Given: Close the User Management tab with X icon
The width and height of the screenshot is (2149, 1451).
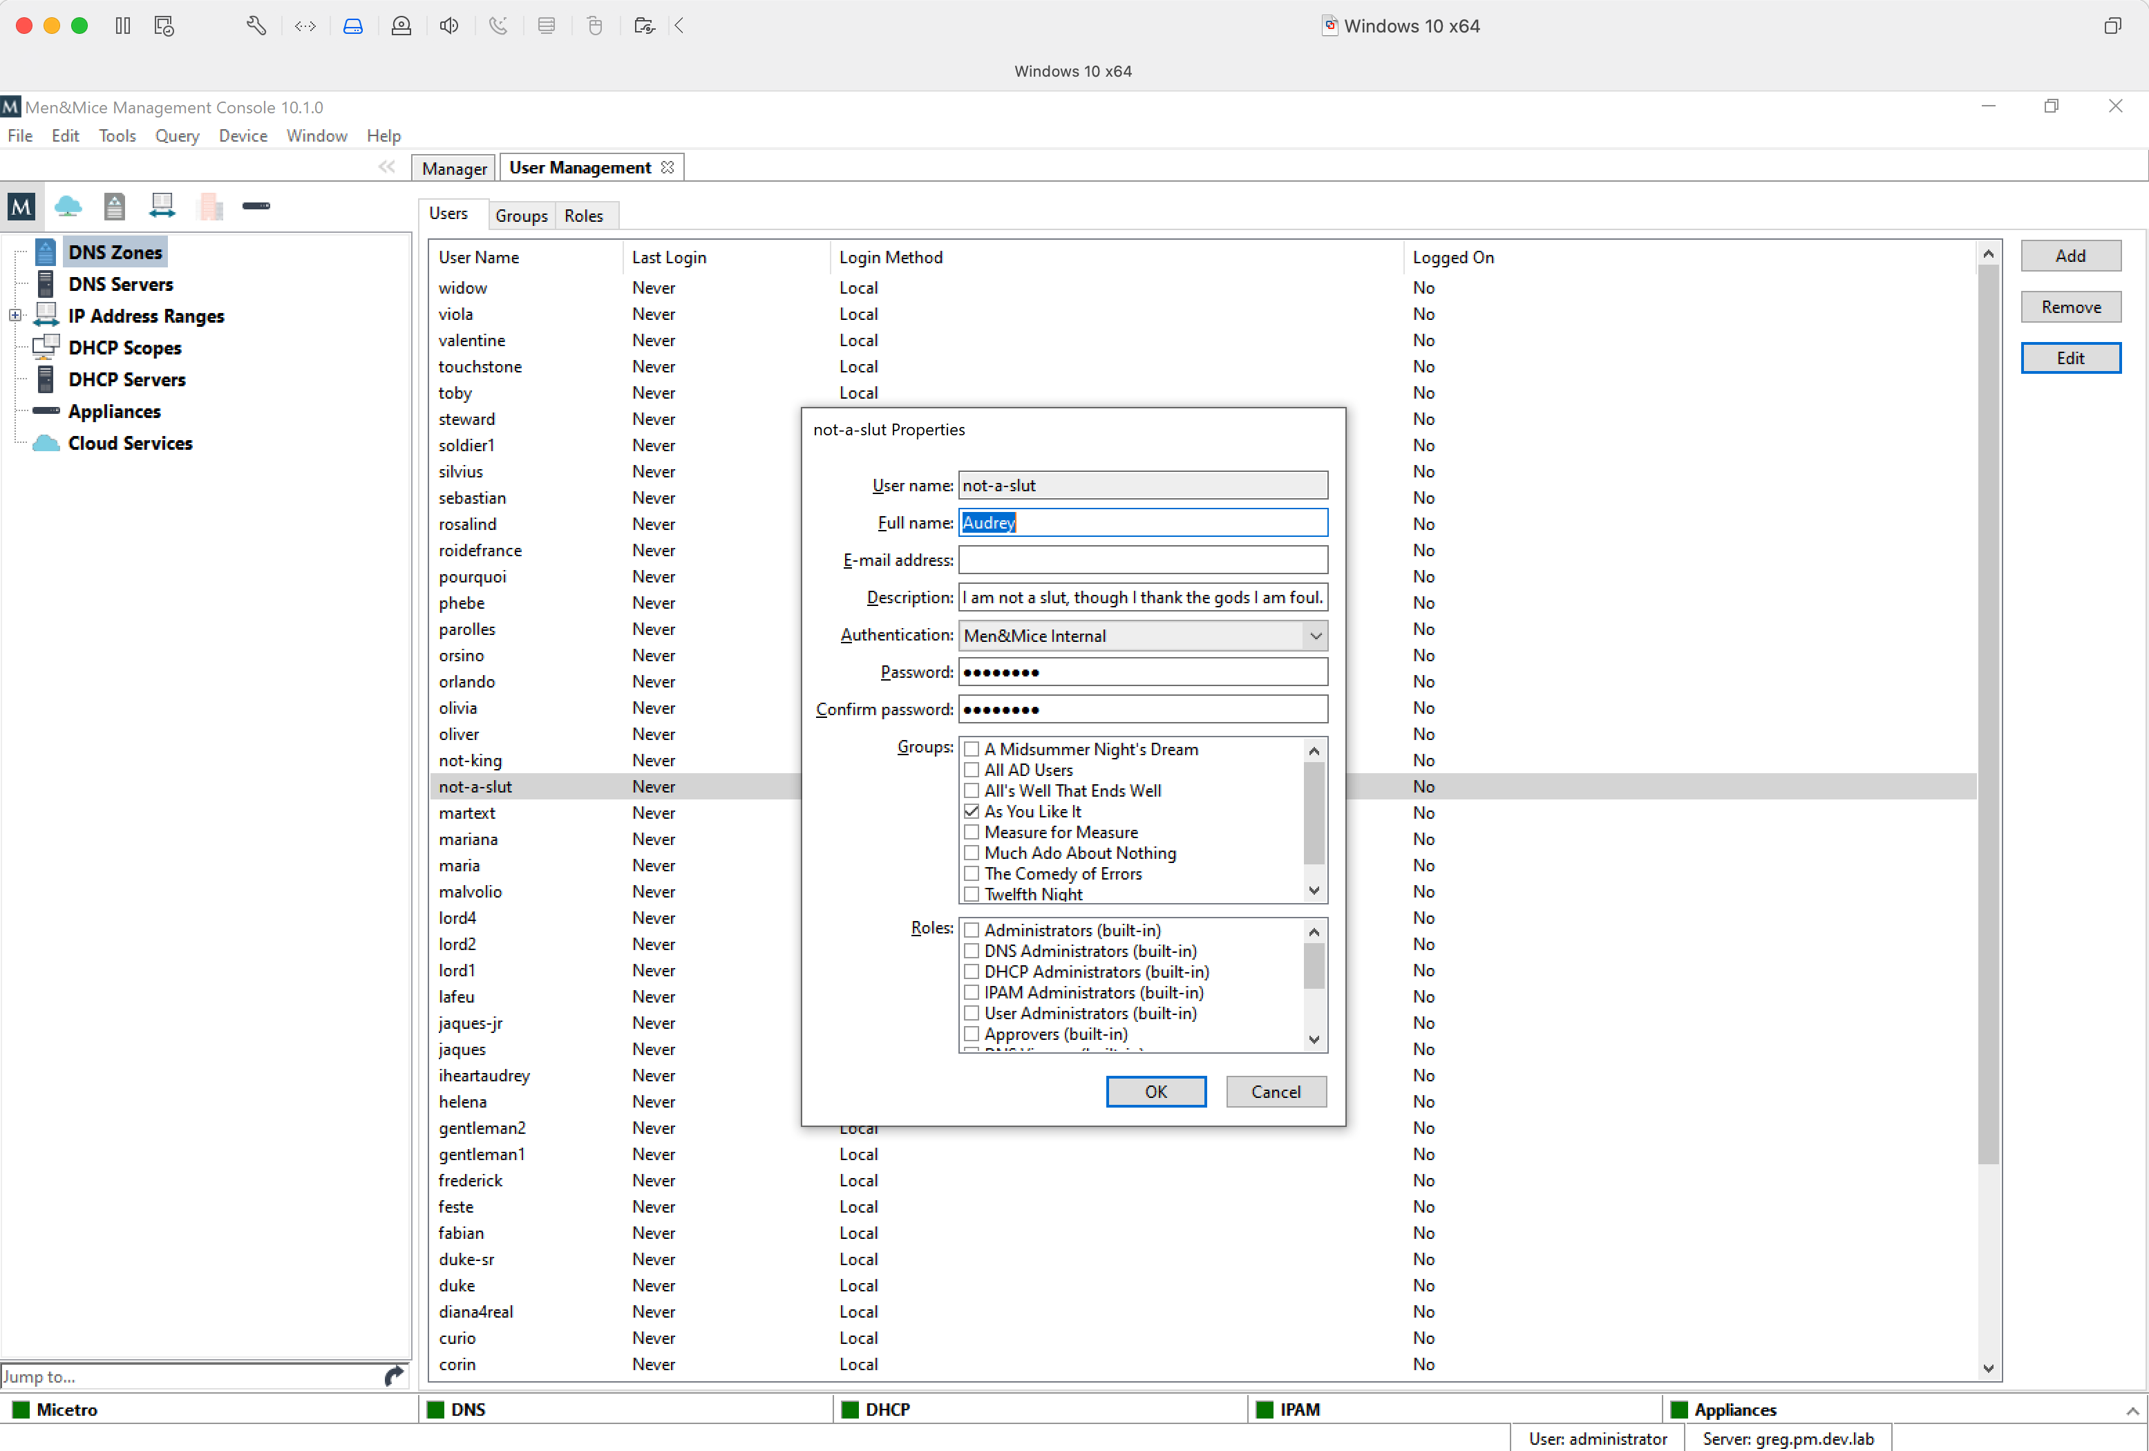Looking at the screenshot, I should click(668, 167).
